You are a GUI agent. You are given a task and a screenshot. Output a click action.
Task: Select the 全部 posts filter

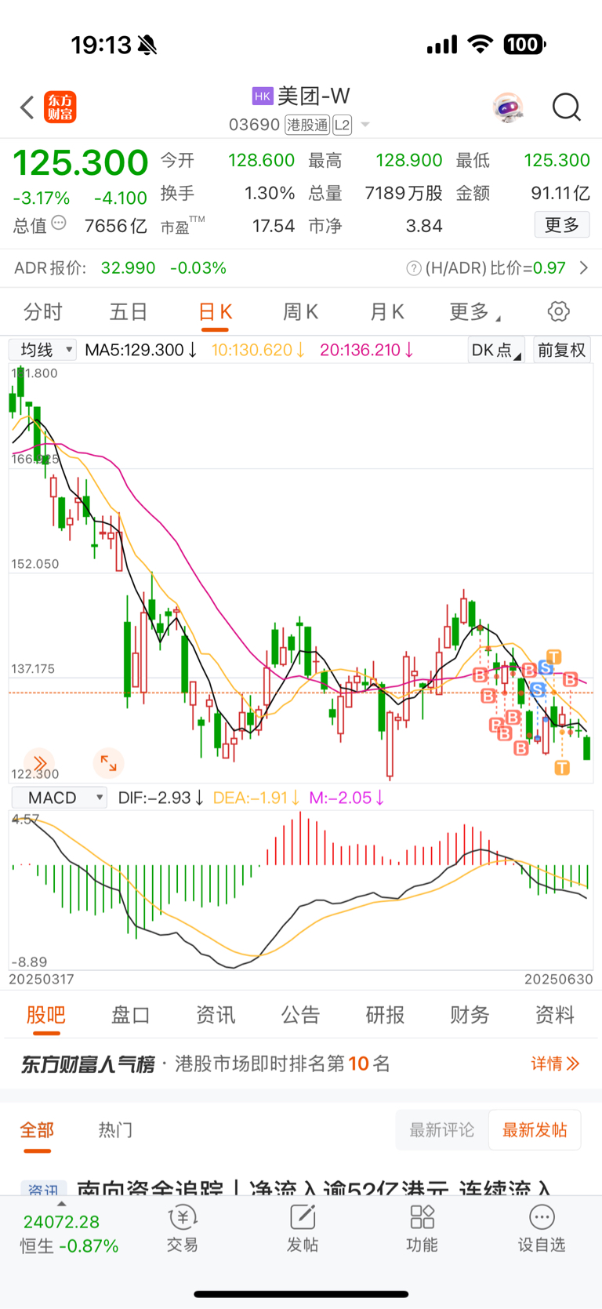coord(37,1130)
